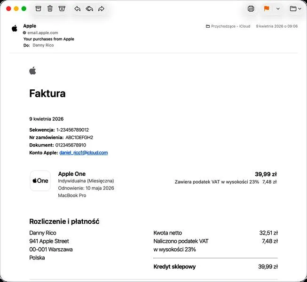The width and height of the screenshot is (307, 282).
Task: Open daniel_rico1@icloud.com link
Action: 84,153
